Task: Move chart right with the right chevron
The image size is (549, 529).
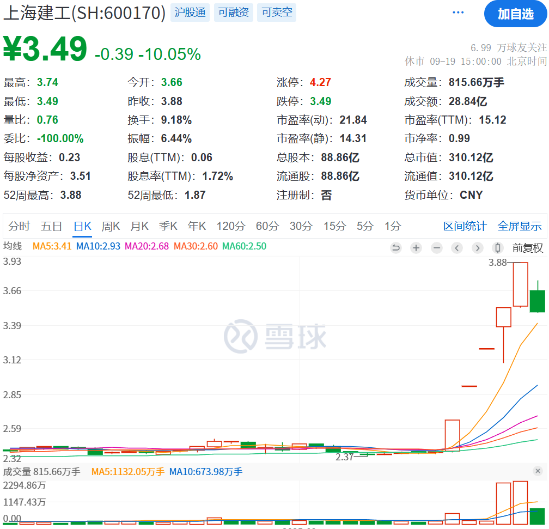Action: 477,248
